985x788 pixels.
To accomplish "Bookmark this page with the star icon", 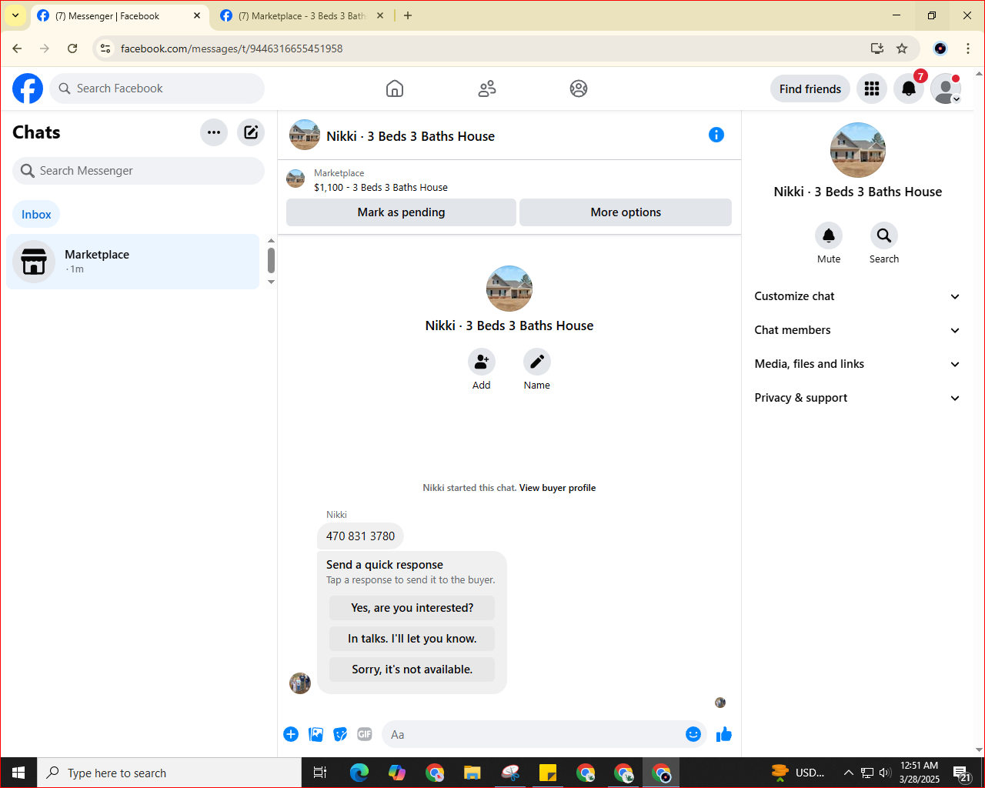I will coord(902,48).
